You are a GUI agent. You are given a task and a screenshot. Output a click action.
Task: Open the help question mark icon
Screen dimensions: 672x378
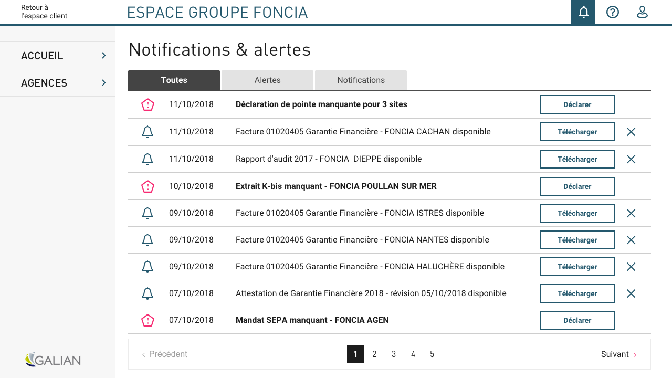[613, 12]
